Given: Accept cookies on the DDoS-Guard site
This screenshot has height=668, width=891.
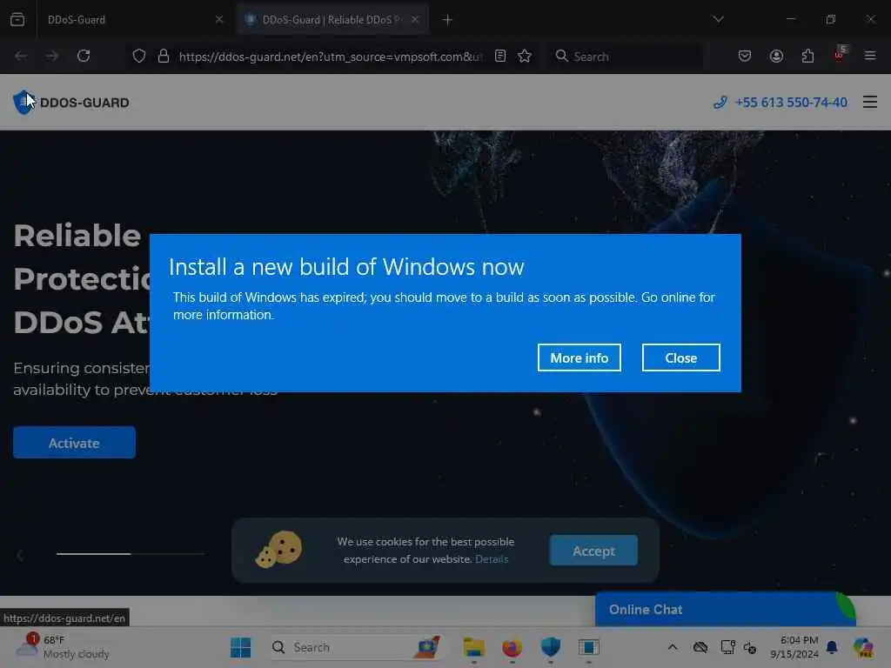Looking at the screenshot, I should (x=593, y=551).
